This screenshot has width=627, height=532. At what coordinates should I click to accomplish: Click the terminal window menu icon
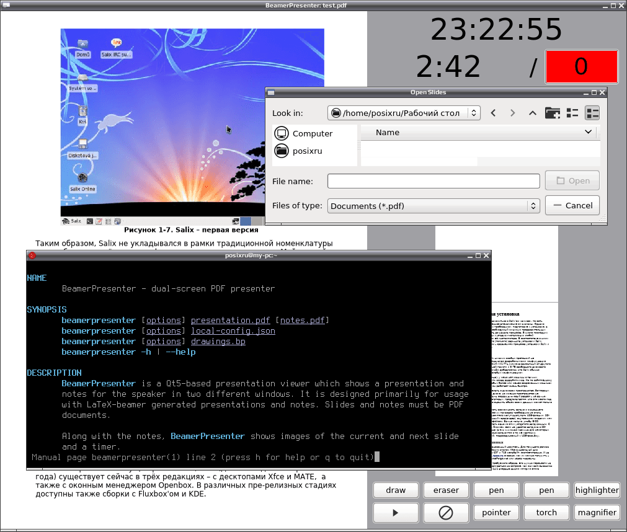[x=32, y=255]
